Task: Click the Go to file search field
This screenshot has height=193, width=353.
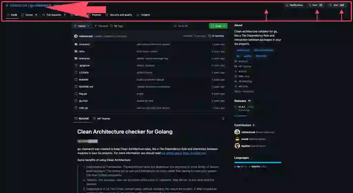Action: [x=189, y=26]
